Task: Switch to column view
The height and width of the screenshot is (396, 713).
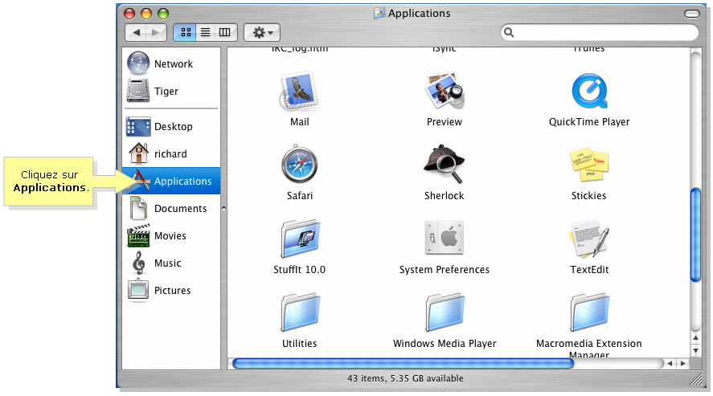Action: pos(225,32)
